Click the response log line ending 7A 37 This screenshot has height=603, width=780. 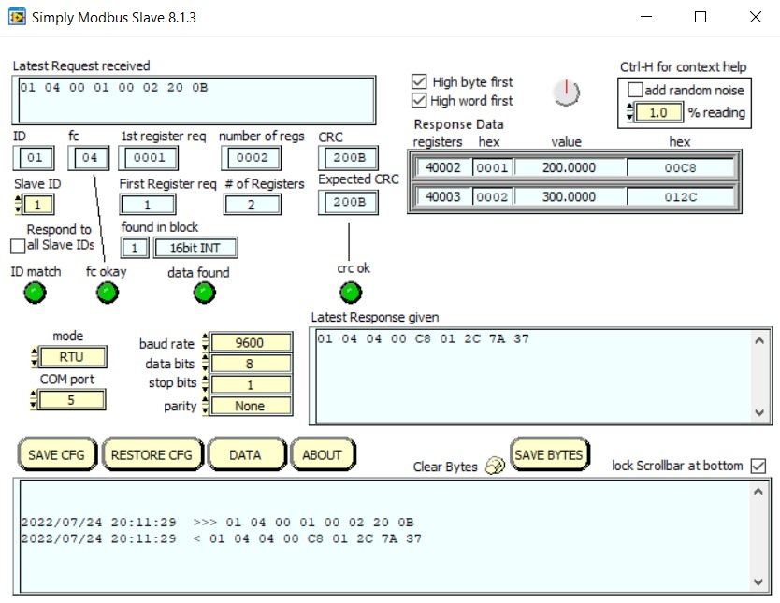coord(222,538)
